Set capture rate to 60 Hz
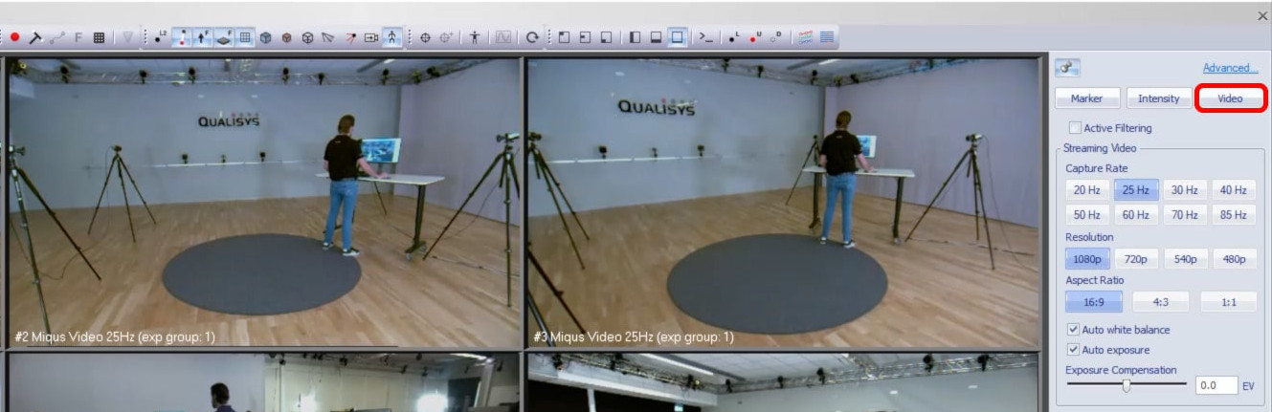The width and height of the screenshot is (1272, 412). coord(1136,215)
